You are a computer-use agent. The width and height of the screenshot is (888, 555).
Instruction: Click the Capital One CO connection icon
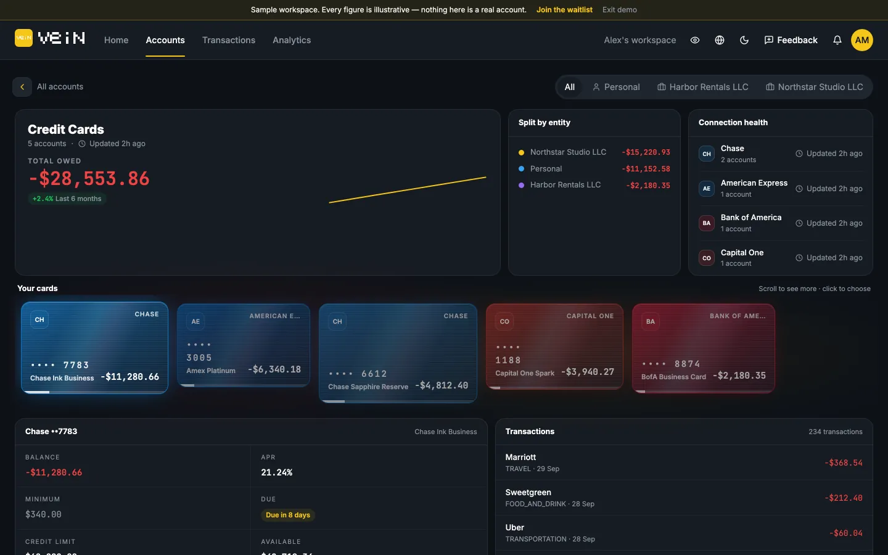(707, 258)
